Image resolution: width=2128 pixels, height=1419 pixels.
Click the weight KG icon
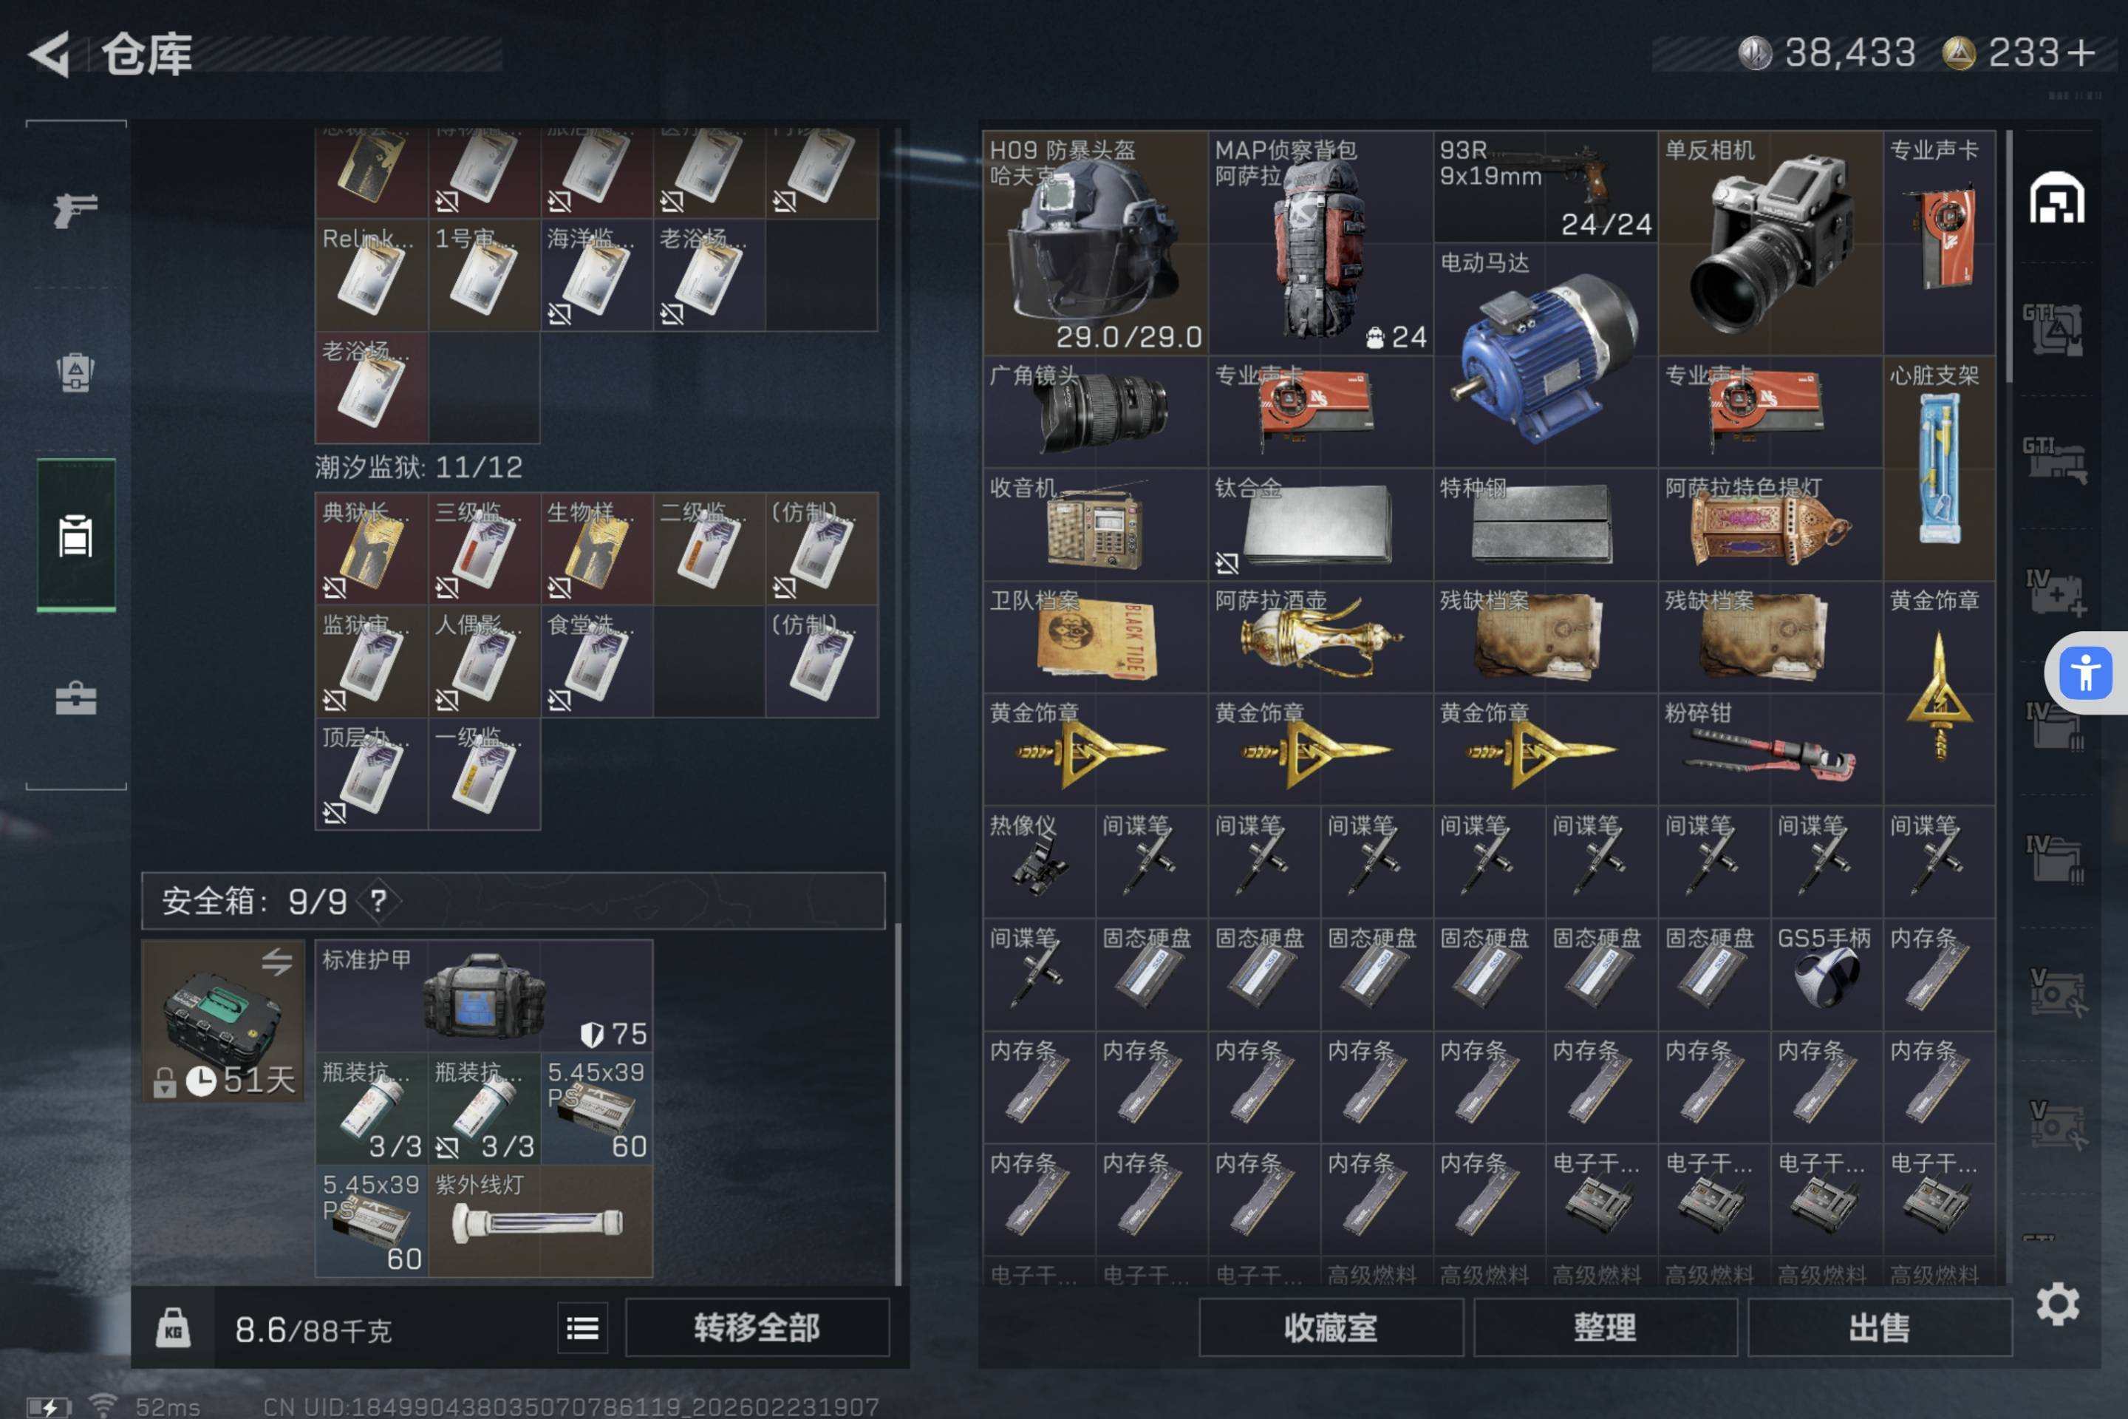173,1329
